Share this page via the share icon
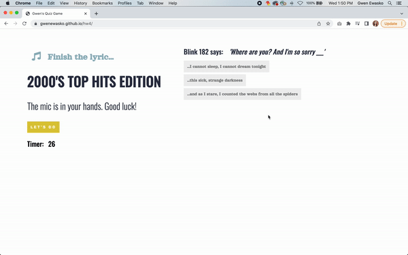 coord(319,24)
